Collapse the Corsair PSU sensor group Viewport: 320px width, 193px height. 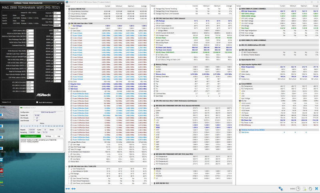click(237, 84)
